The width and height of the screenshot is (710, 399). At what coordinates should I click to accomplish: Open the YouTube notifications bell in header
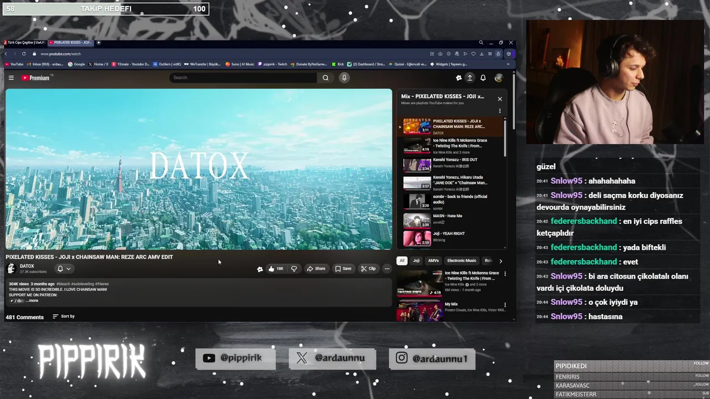[x=483, y=78]
